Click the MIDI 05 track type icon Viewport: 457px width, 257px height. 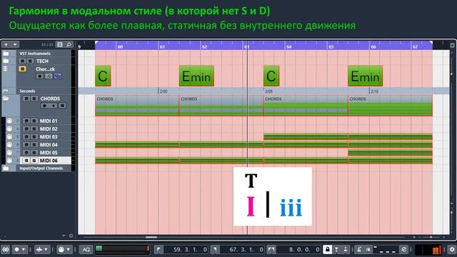pos(9,152)
